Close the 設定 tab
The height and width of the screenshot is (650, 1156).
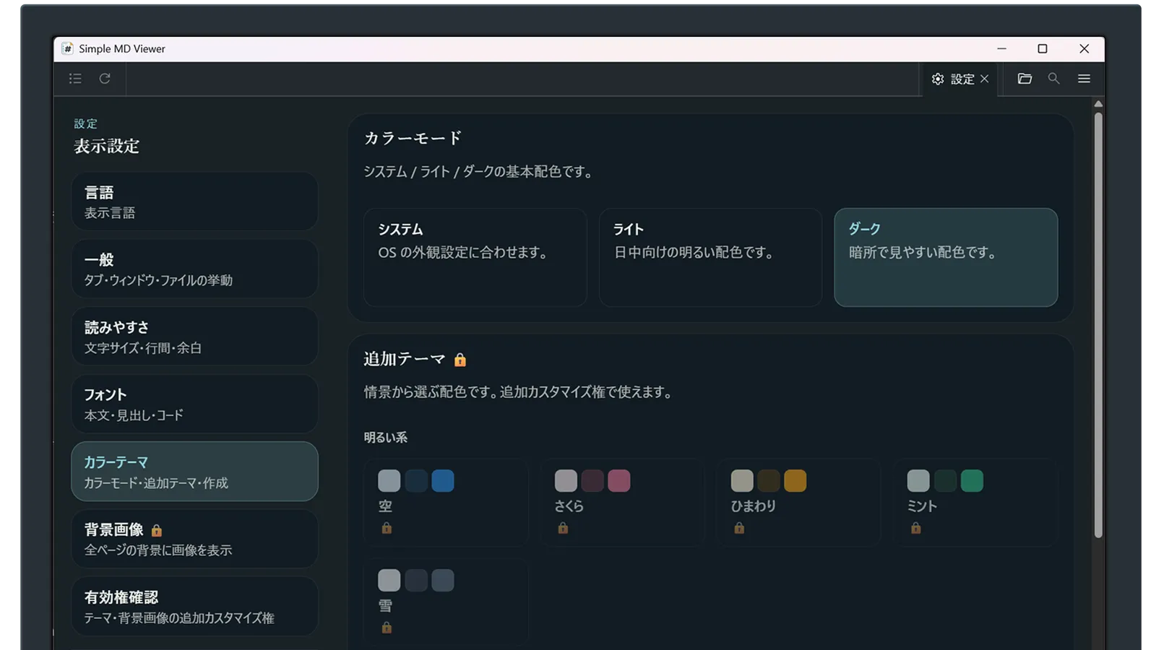[984, 79]
